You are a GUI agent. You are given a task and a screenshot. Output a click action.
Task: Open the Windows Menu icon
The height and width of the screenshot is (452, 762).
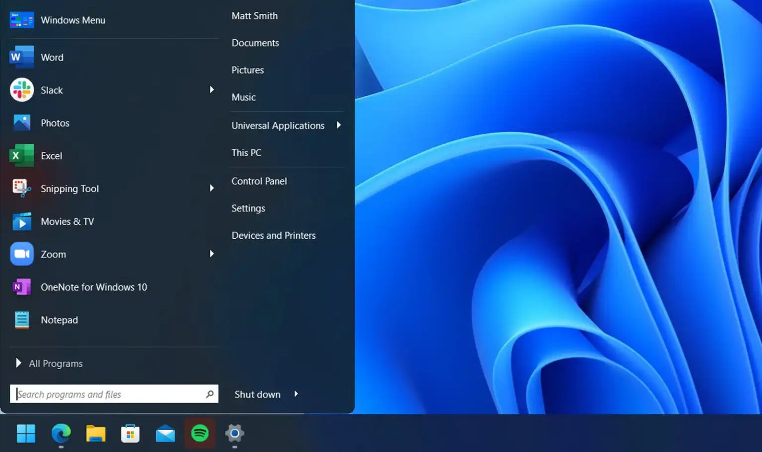pos(22,20)
